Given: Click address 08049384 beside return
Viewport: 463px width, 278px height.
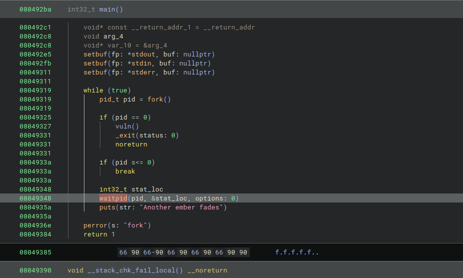Looking at the screenshot, I should pos(35,234).
